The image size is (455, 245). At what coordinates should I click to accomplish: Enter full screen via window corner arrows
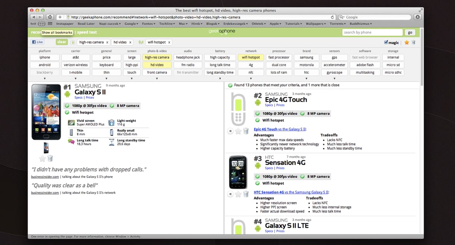coord(420,10)
